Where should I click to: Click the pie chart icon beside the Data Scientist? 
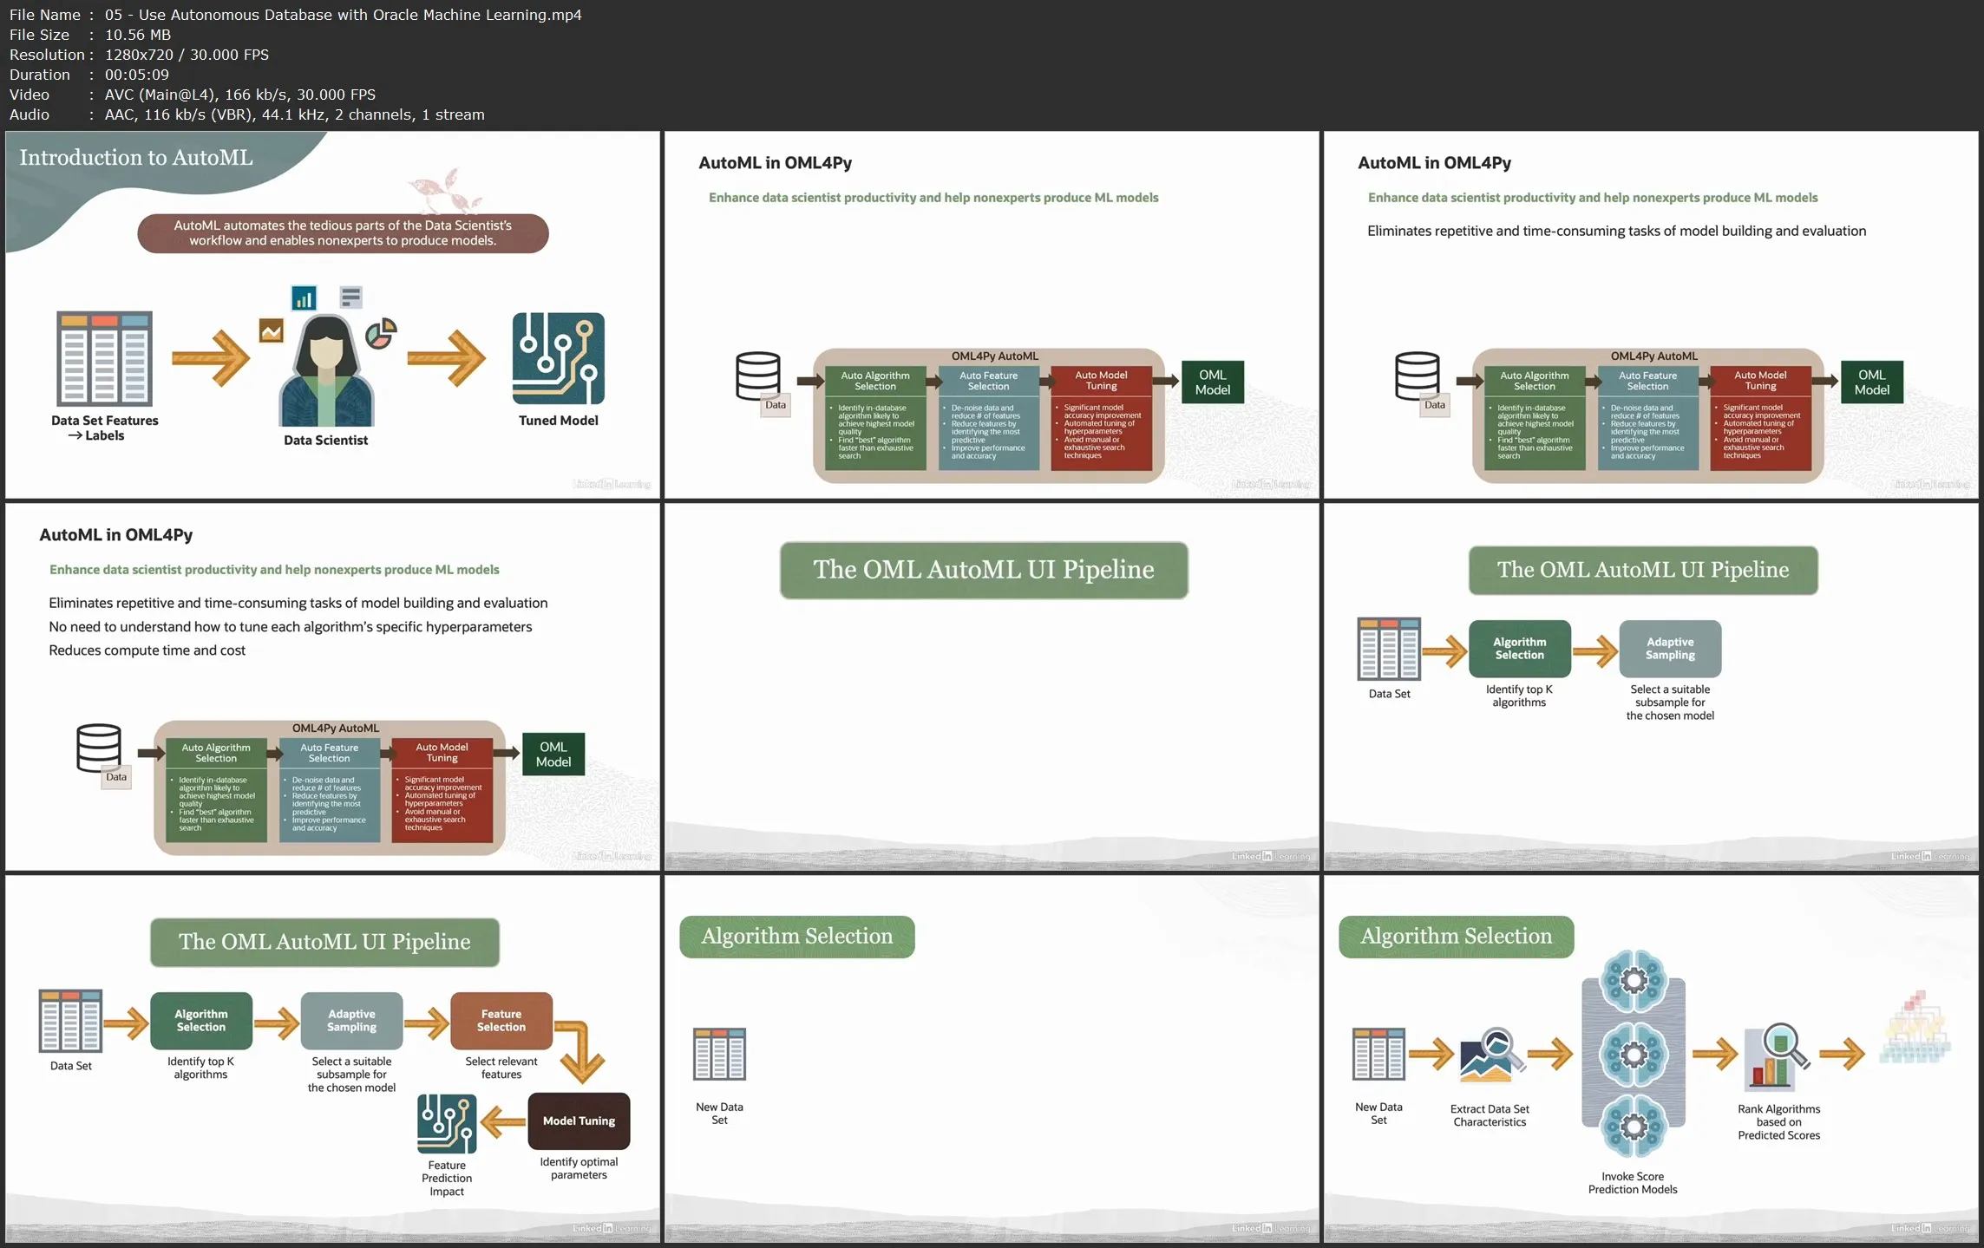[x=381, y=333]
